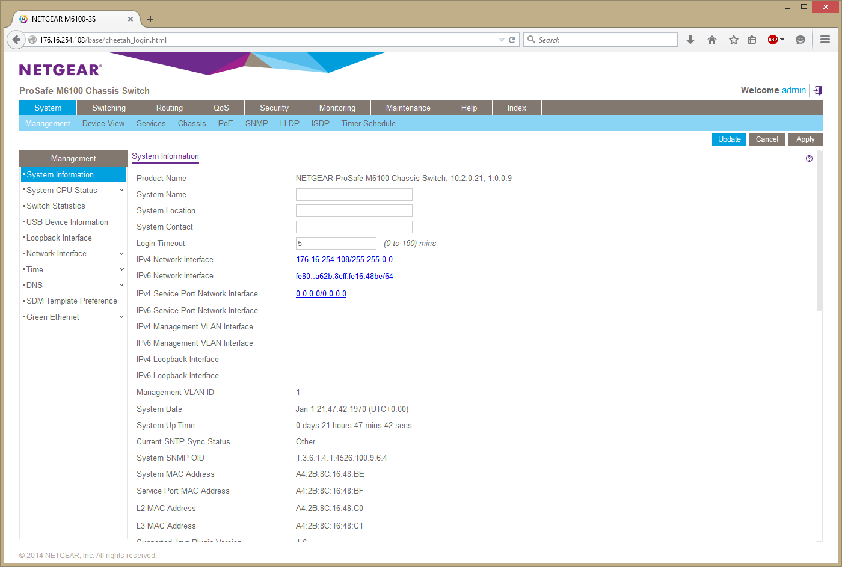Open the IPv6 fe80 address link
The width and height of the screenshot is (842, 567).
tap(345, 276)
